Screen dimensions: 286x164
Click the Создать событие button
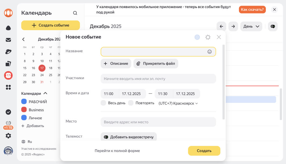point(50,25)
